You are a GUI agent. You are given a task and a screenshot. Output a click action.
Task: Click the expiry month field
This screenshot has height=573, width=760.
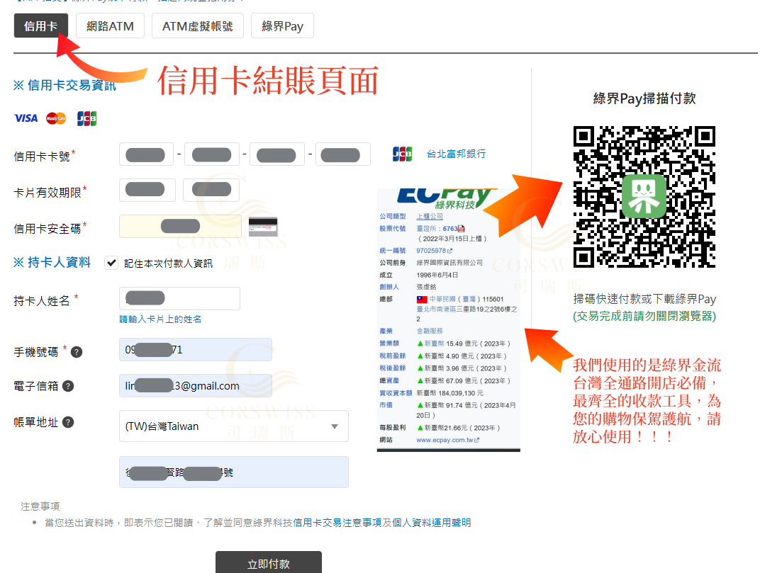click(x=147, y=190)
